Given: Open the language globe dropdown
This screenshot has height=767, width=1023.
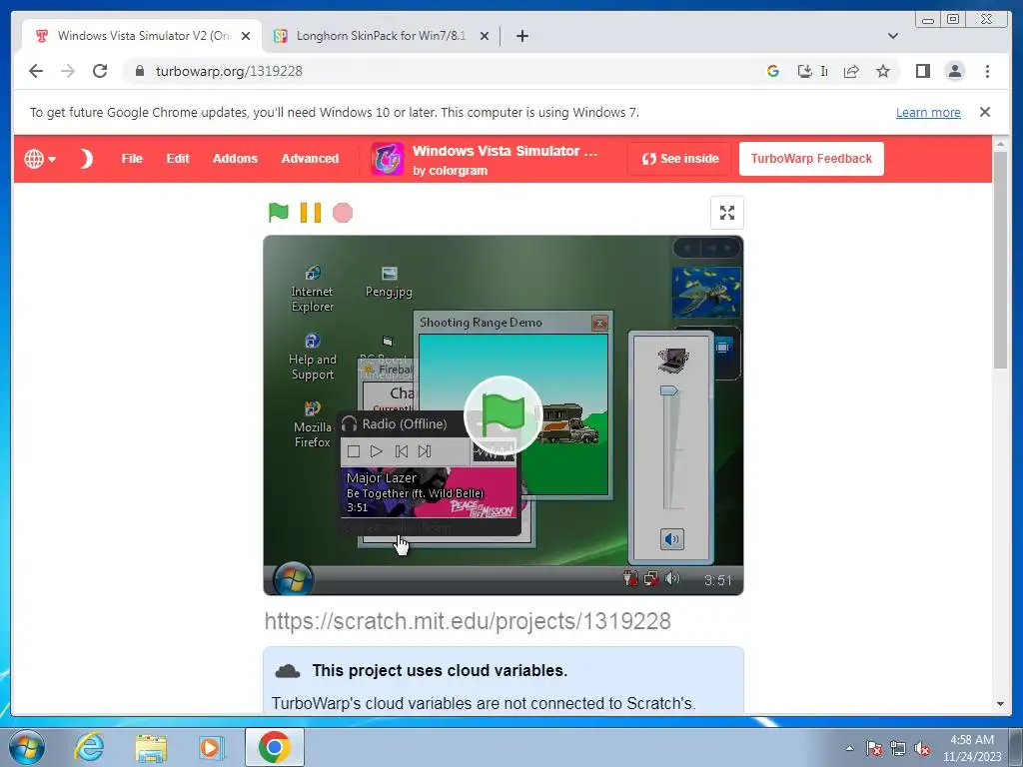Looking at the screenshot, I should pos(40,159).
